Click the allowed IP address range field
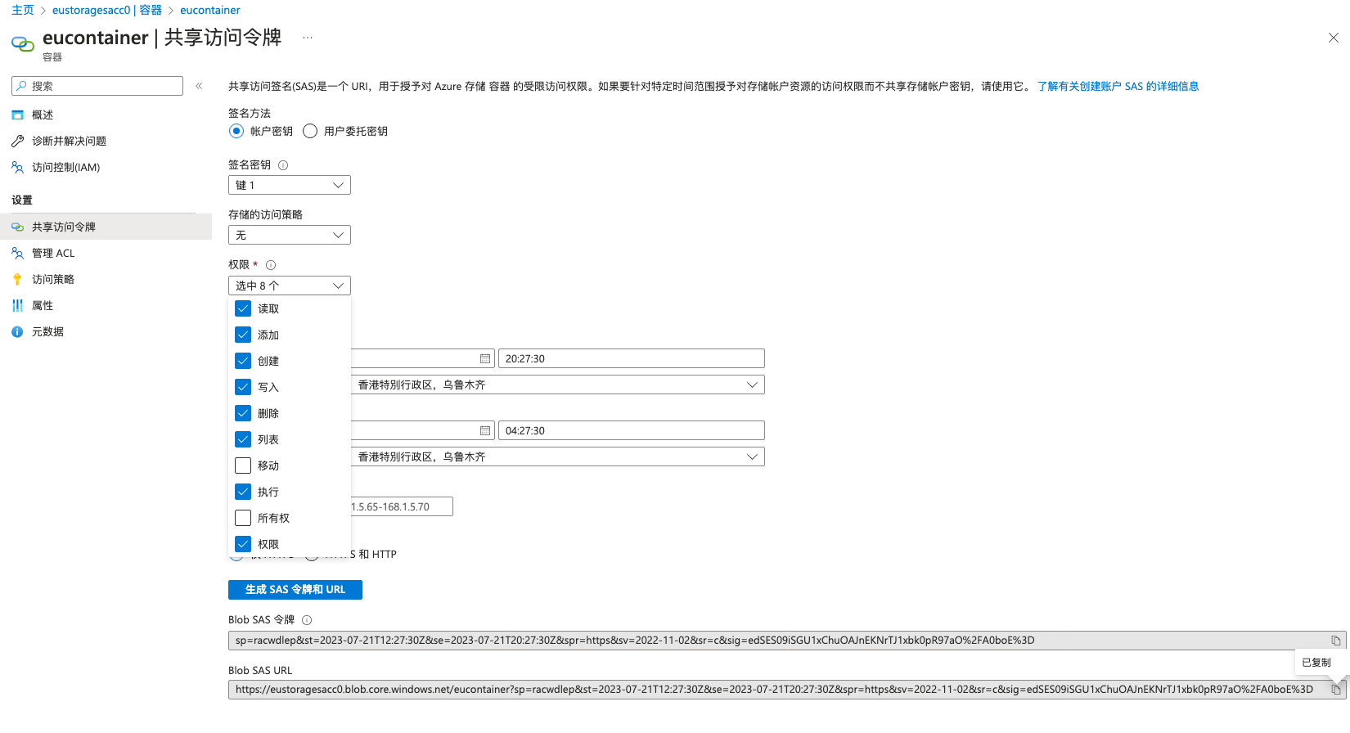This screenshot has width=1350, height=733. tap(402, 506)
